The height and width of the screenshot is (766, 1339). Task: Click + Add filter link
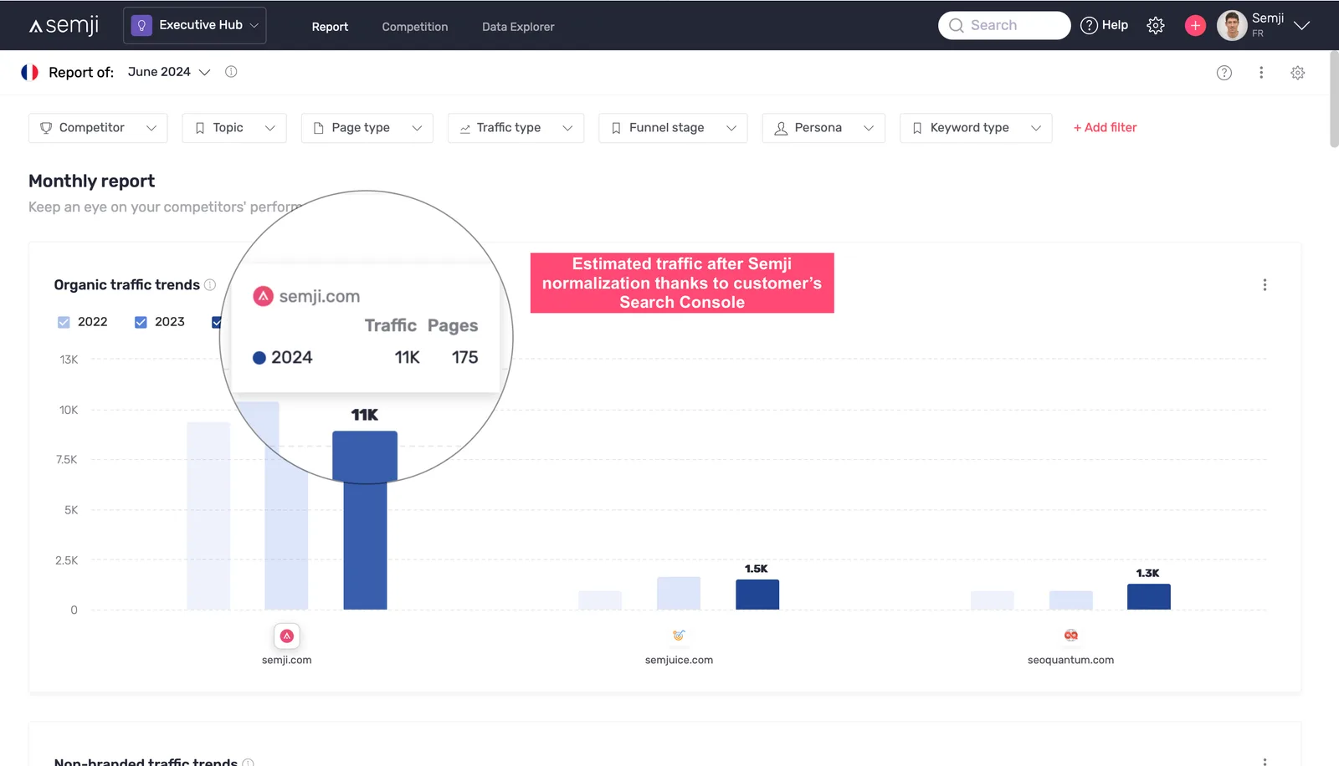(x=1105, y=128)
